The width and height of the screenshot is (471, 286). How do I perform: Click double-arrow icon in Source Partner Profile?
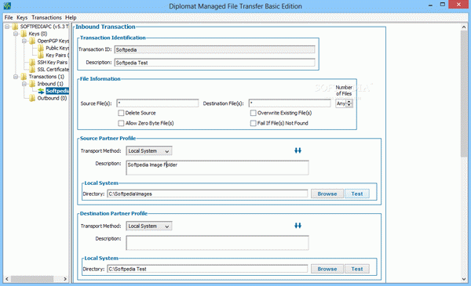click(298, 150)
